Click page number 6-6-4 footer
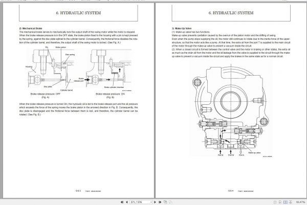Image resolution: width=307 pixels, height=205 pixels. pyautogui.click(x=231, y=191)
